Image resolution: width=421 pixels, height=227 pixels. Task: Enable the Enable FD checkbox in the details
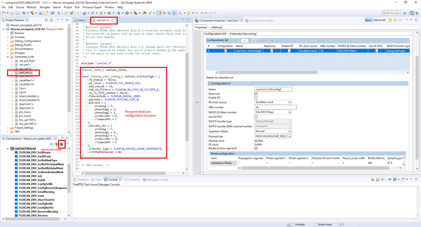[x=256, y=98]
